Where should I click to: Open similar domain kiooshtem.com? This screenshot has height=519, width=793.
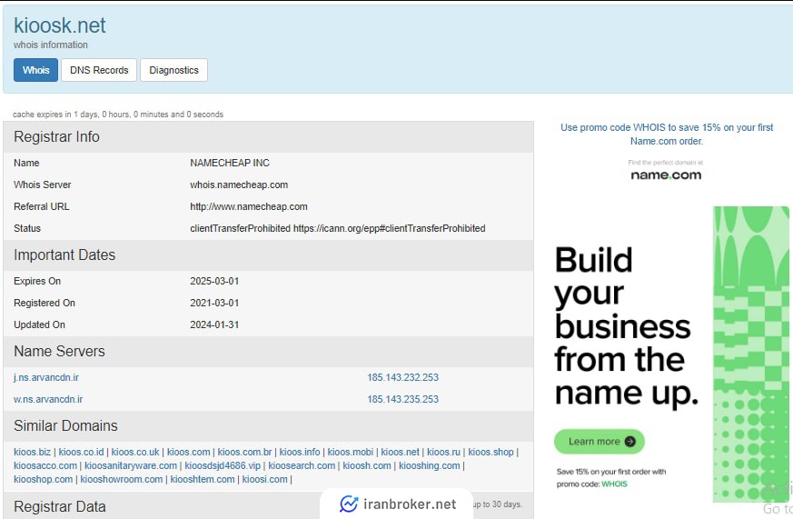click(203, 479)
